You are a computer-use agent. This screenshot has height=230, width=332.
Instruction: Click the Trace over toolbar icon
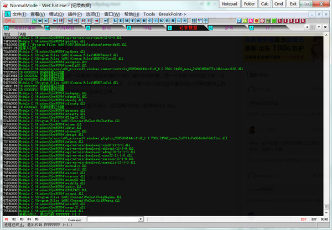(89, 21)
